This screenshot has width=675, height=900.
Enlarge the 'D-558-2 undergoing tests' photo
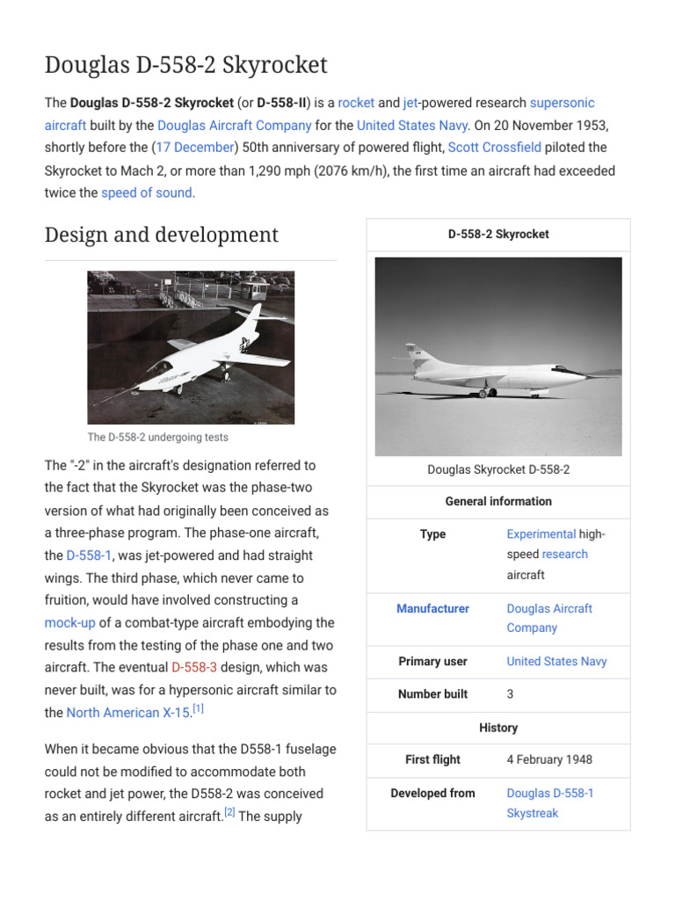(x=191, y=348)
